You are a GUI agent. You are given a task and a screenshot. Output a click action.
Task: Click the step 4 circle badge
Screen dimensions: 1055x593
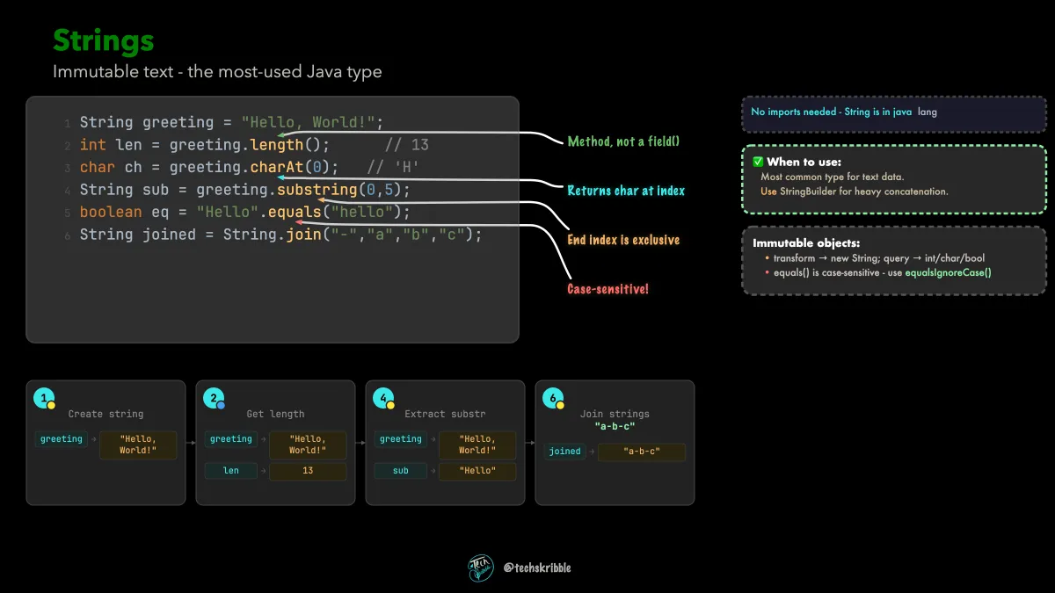tap(383, 399)
